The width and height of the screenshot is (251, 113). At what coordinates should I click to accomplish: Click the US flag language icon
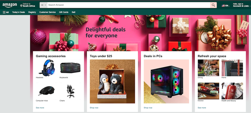click(x=223, y=6)
